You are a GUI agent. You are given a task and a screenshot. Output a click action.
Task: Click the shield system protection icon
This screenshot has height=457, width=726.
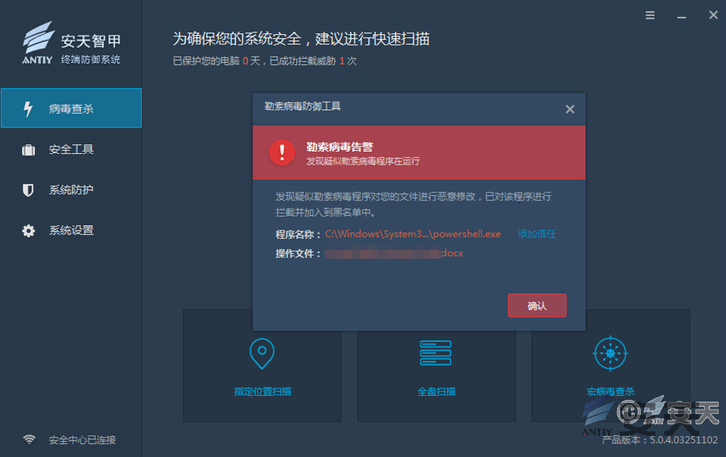28,190
